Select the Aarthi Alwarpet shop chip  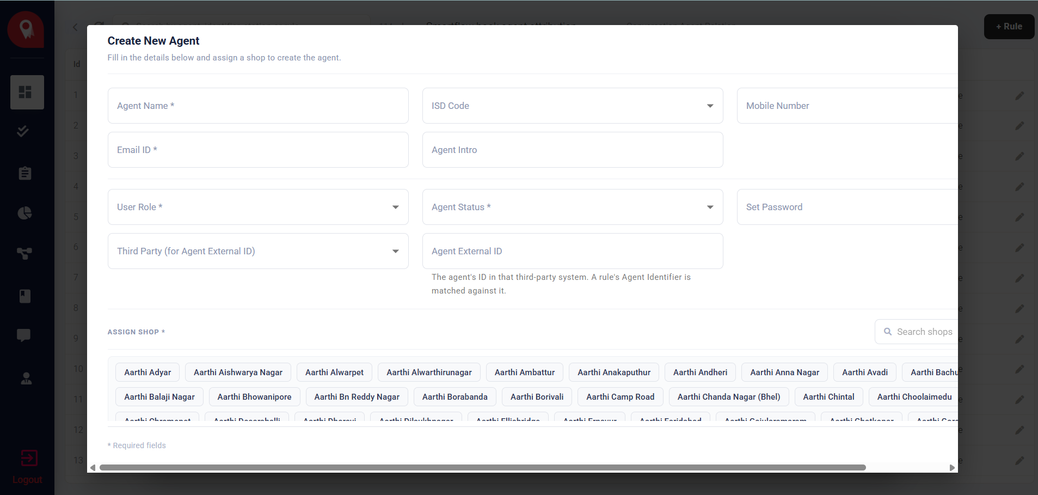click(334, 372)
